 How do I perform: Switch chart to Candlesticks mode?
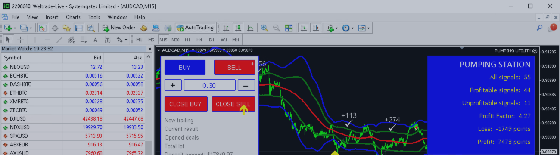pos(238,28)
